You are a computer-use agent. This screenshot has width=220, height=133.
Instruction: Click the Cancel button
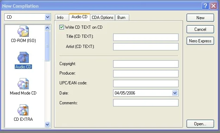point(200,29)
